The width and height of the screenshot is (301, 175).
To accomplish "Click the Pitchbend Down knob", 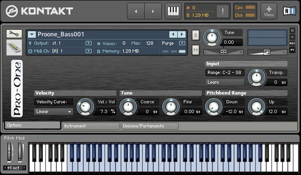I will pos(214,107).
